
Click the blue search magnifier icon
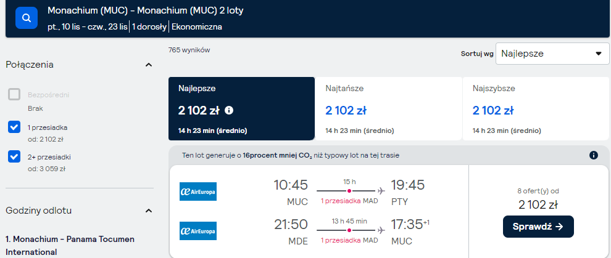click(x=27, y=18)
